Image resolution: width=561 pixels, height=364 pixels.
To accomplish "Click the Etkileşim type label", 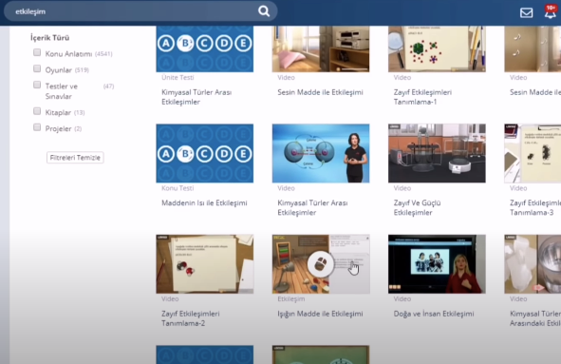I will pyautogui.click(x=291, y=298).
